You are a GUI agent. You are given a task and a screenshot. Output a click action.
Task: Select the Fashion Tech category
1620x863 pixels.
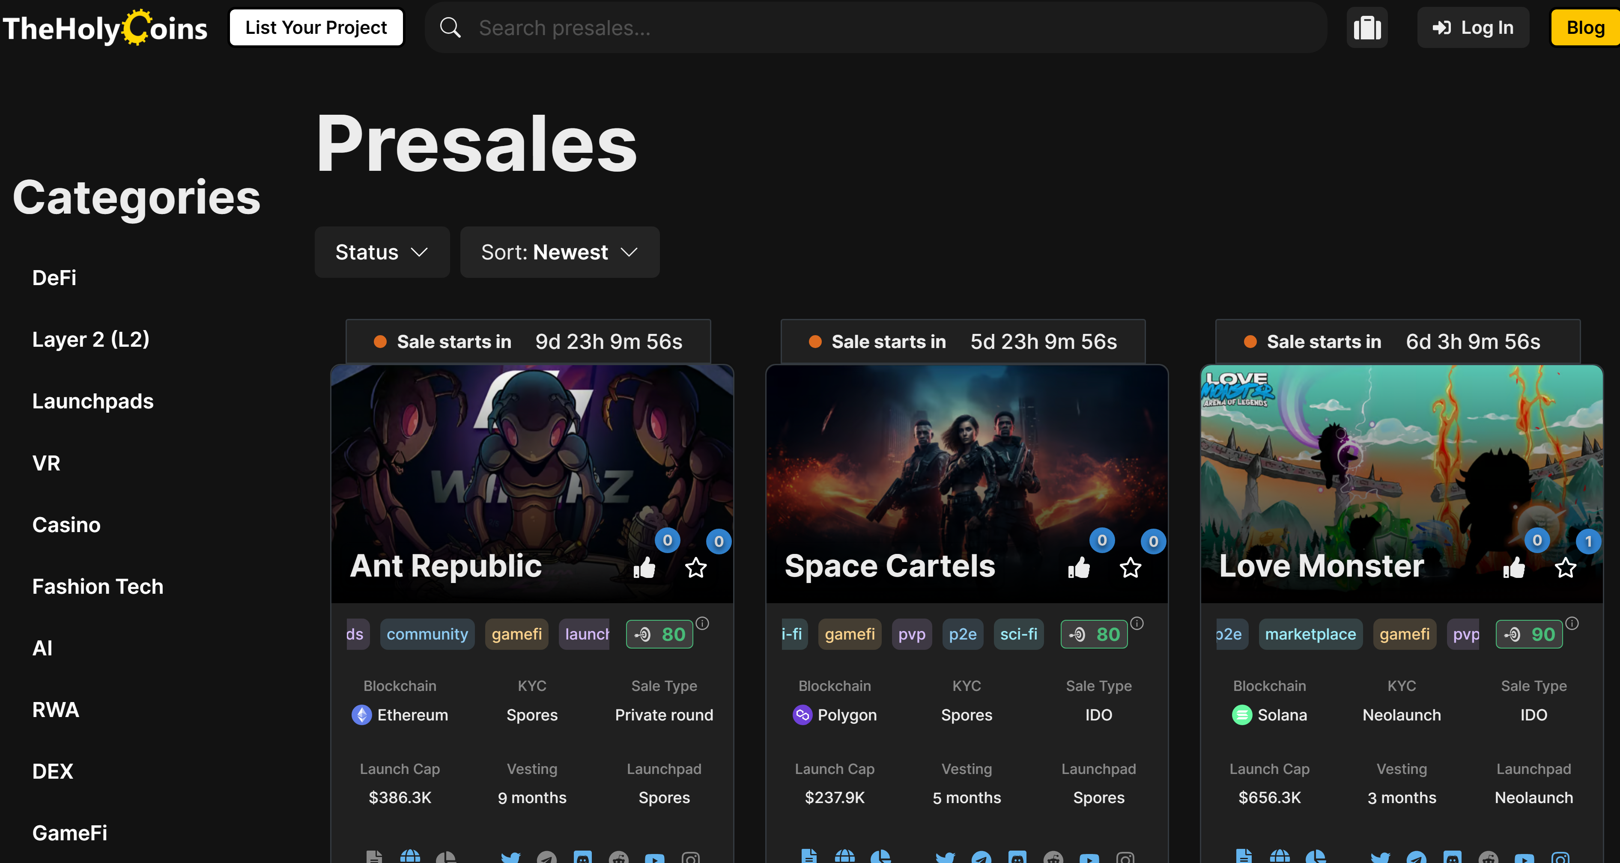(x=98, y=586)
